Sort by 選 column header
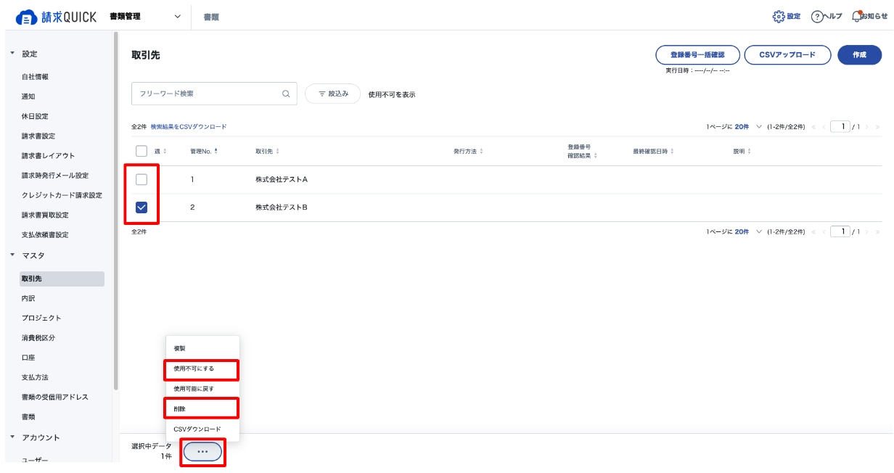The image size is (894, 473). pyautogui.click(x=160, y=151)
